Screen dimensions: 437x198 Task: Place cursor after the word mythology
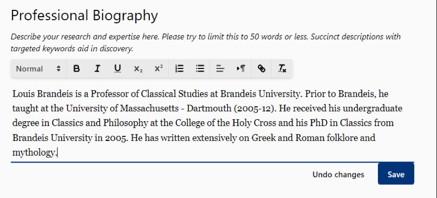coord(57,153)
